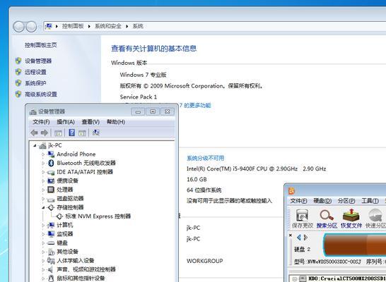The height and width of the screenshot is (282, 386).
Task: Click the 系统分级不可用 link
Action: click(205, 158)
